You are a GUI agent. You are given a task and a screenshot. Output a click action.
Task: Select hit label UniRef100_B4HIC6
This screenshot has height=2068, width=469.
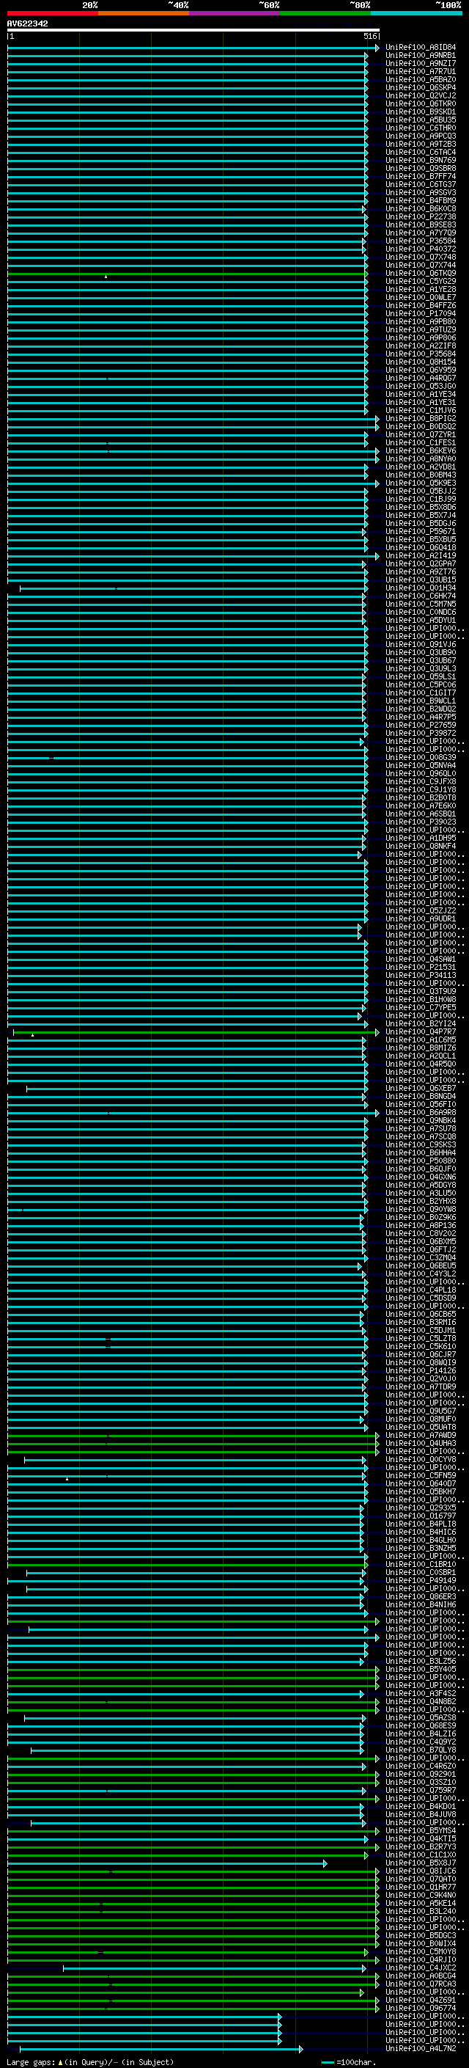[421, 1532]
